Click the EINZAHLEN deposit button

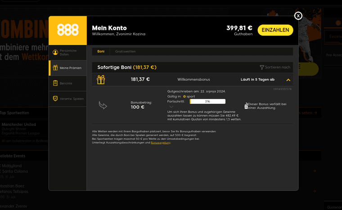coord(275,30)
